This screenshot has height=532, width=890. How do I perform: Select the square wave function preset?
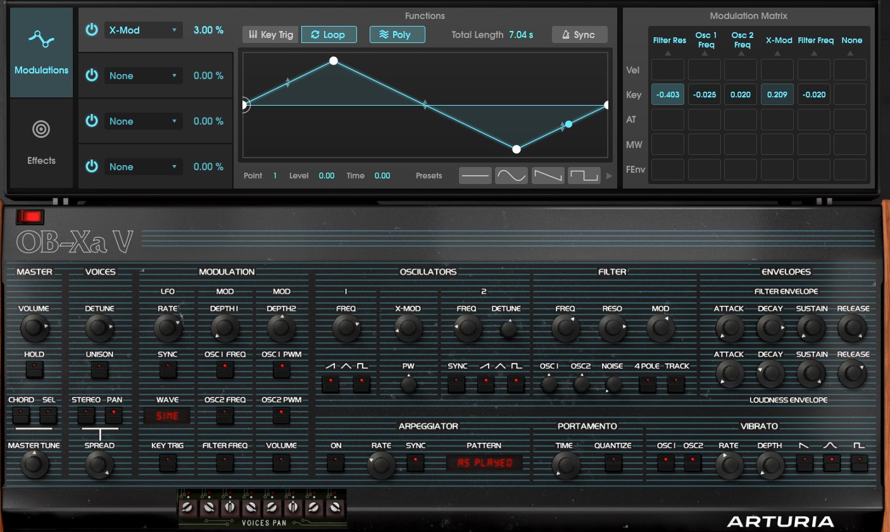[584, 175]
